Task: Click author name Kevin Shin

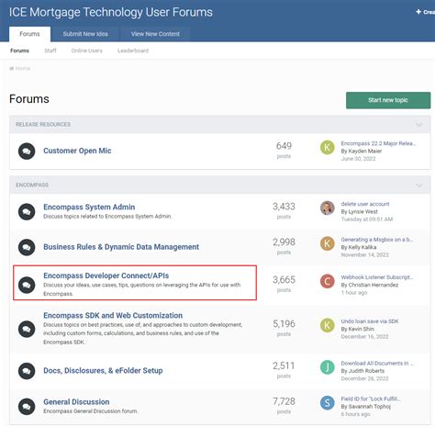Action: pyautogui.click(x=361, y=329)
